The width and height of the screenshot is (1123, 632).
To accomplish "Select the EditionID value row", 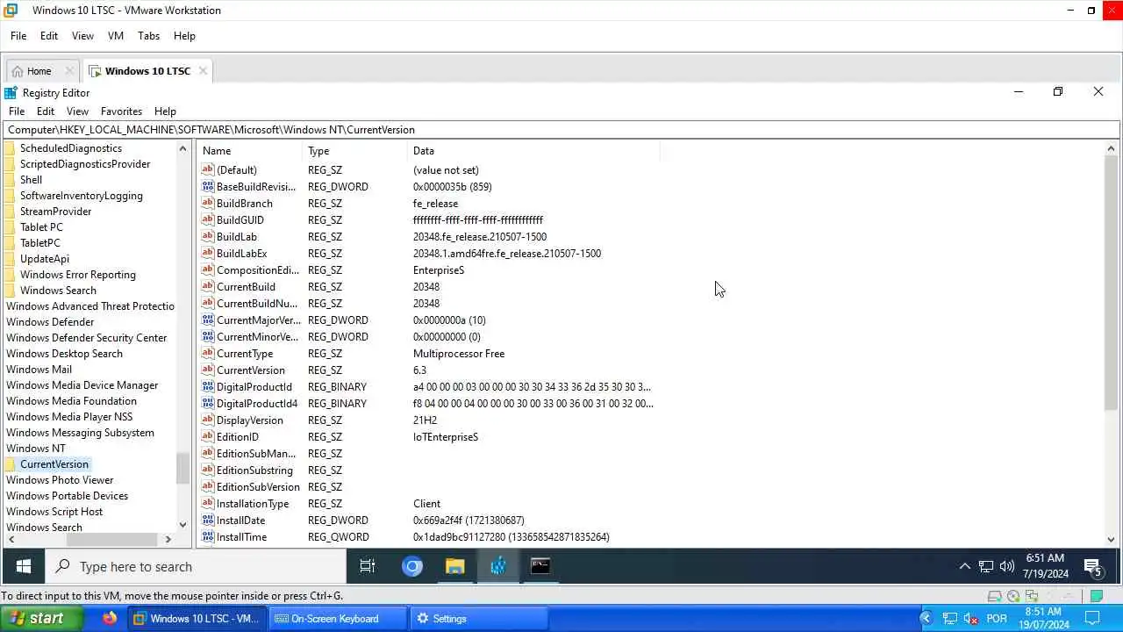I will [428, 436].
